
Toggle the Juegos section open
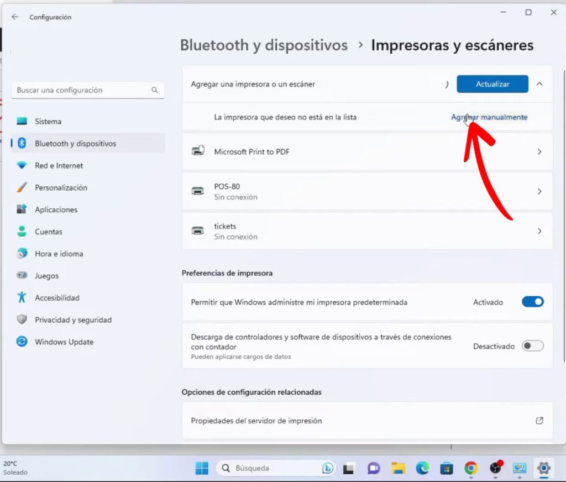point(22,275)
